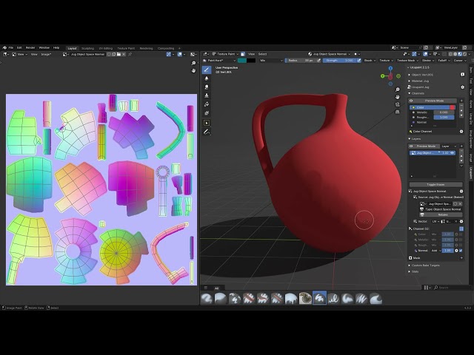Click the black secondary brush color swatch
Viewport: 474px width, 355px height.
click(x=251, y=61)
